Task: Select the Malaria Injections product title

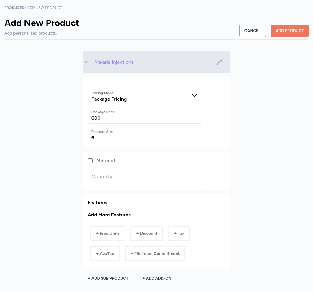Action: [114, 62]
